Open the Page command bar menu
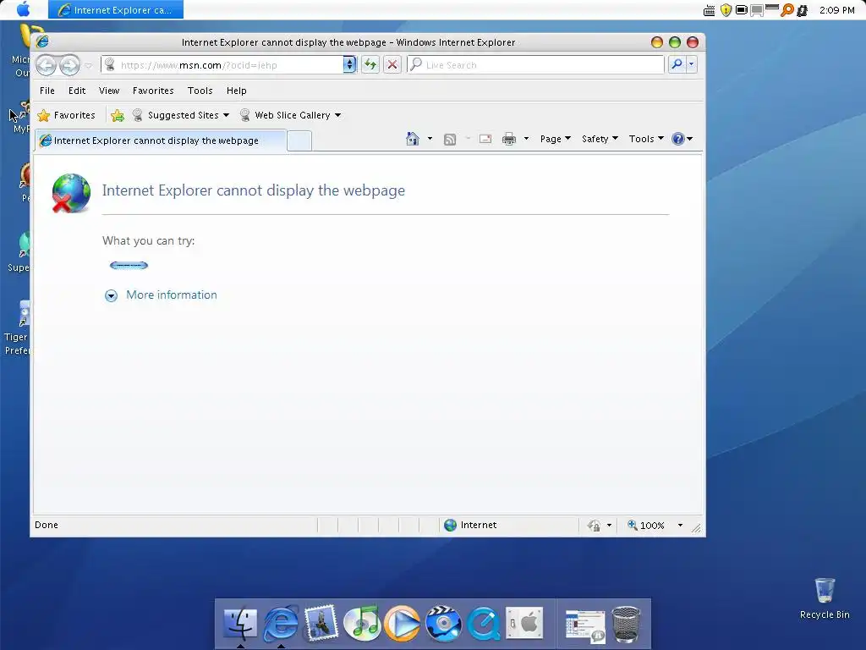 tap(555, 139)
